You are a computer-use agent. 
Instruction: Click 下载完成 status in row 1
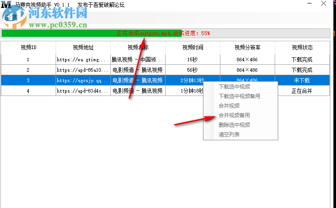pos(302,59)
